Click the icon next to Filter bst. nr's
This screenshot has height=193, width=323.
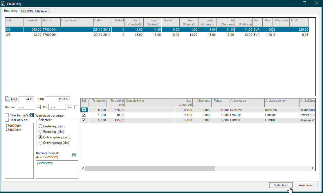click(x=31, y=115)
